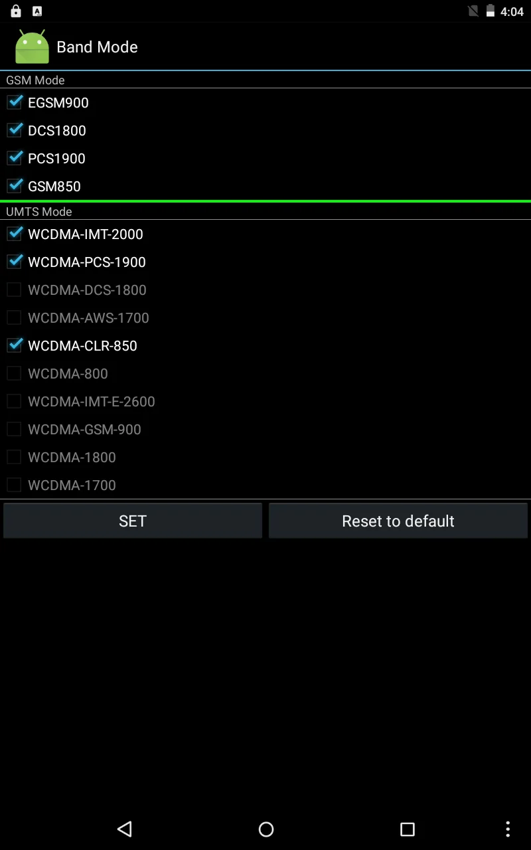The width and height of the screenshot is (531, 850).
Task: Open the three-dot overflow menu
Action: click(508, 829)
